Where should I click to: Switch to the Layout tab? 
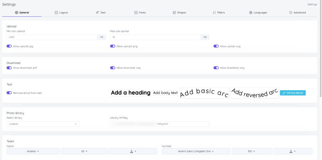pos(61,13)
